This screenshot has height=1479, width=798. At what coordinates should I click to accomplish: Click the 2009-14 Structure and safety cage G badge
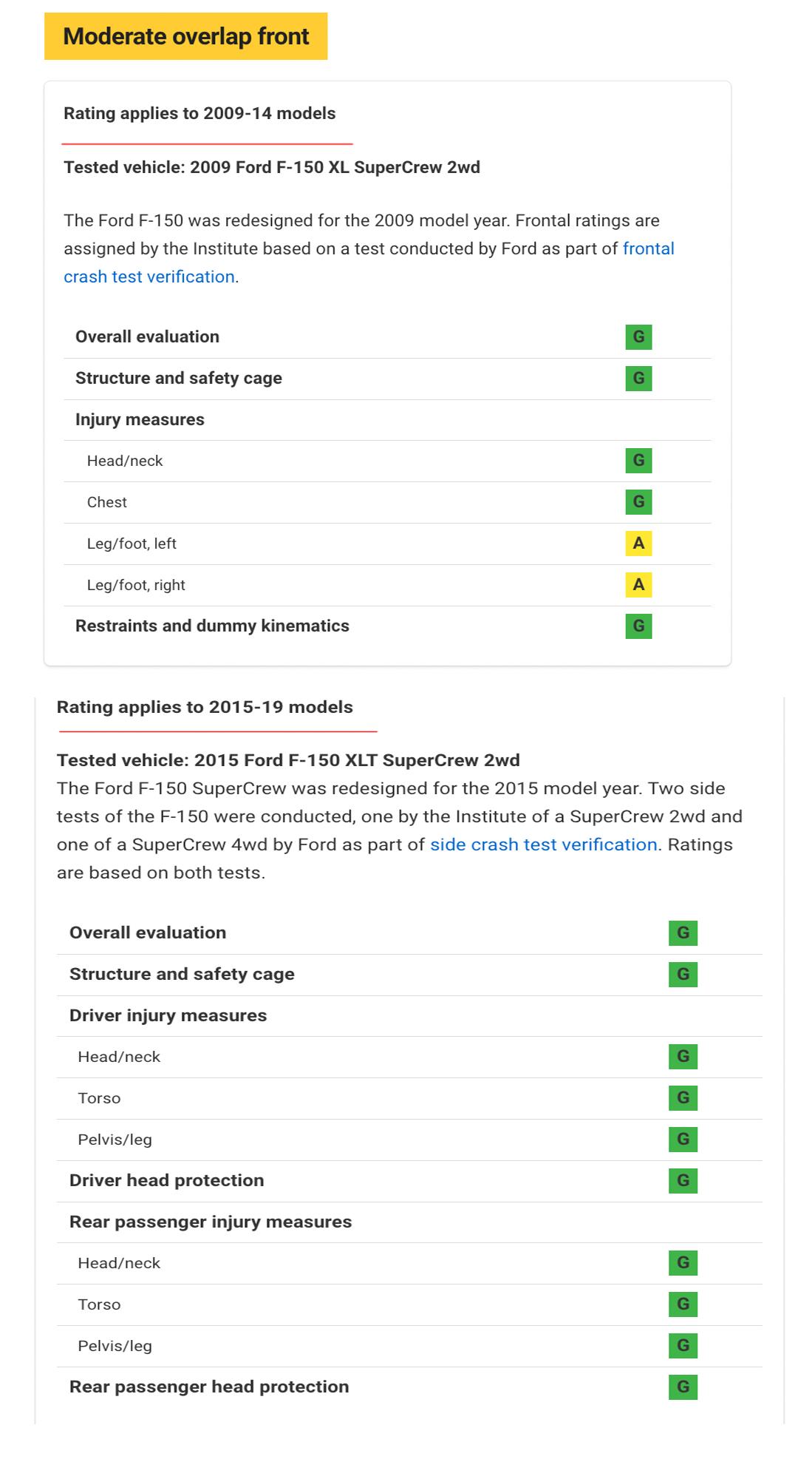point(638,379)
